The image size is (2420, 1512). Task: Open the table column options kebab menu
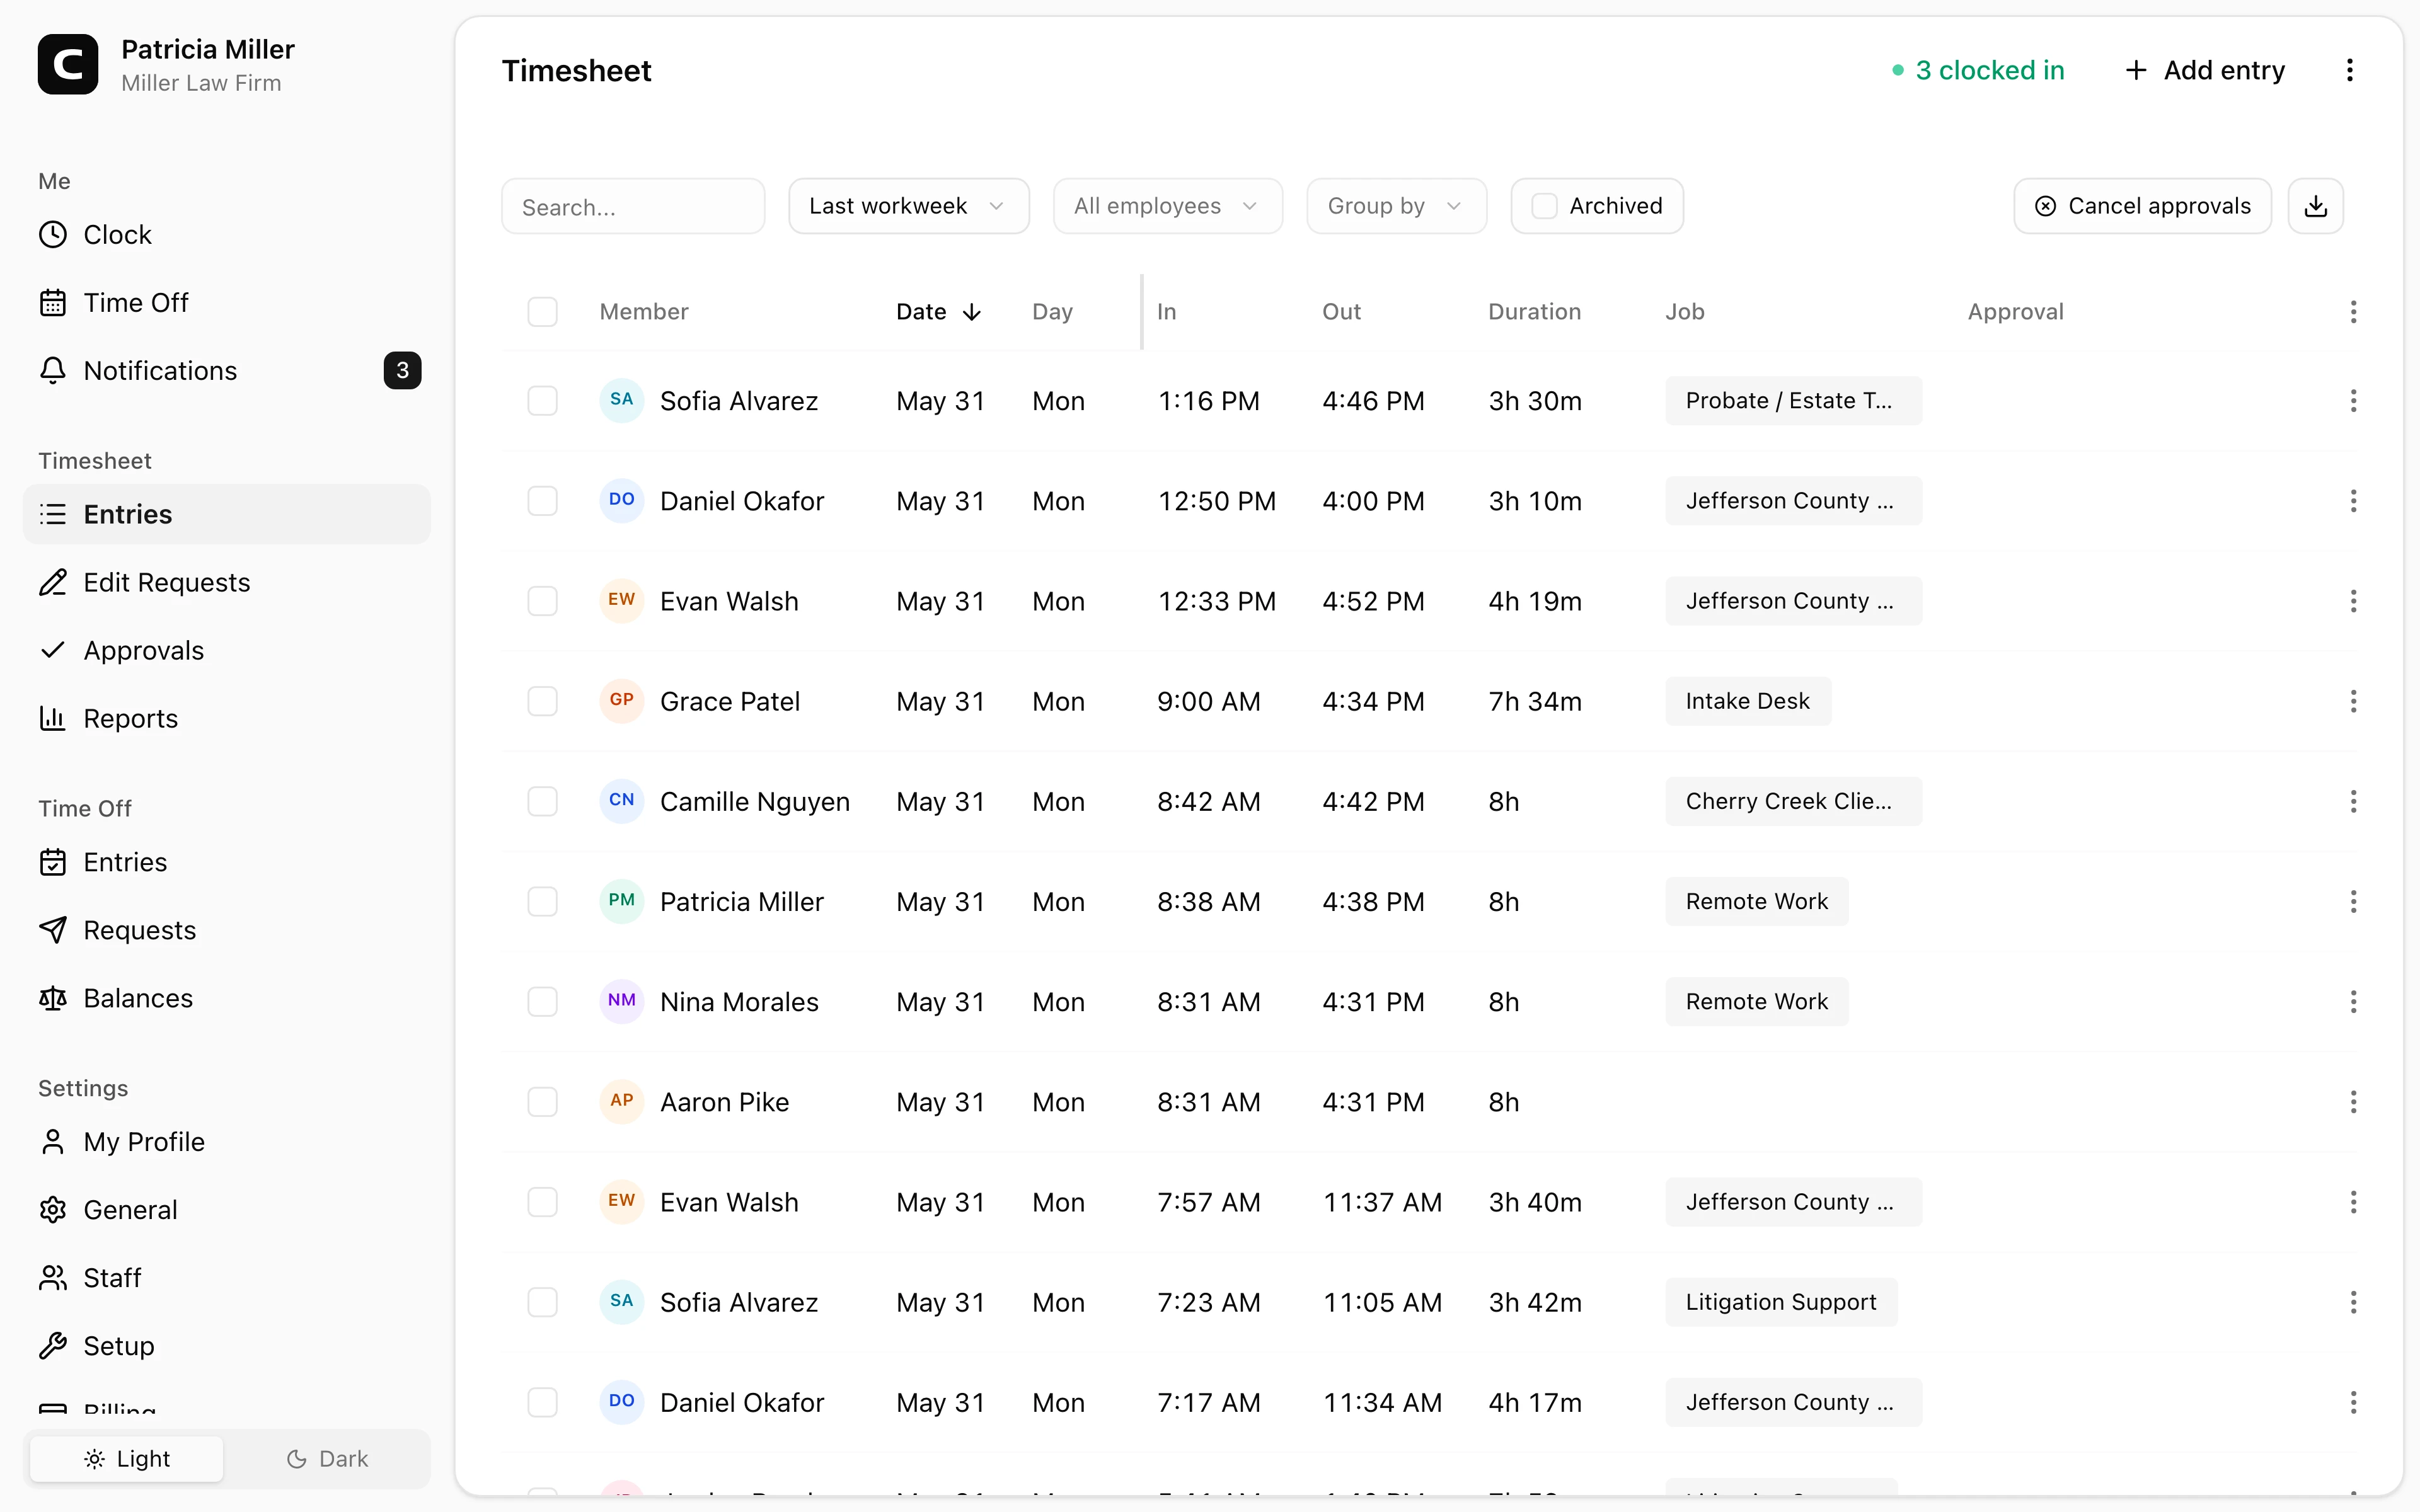click(x=2353, y=312)
